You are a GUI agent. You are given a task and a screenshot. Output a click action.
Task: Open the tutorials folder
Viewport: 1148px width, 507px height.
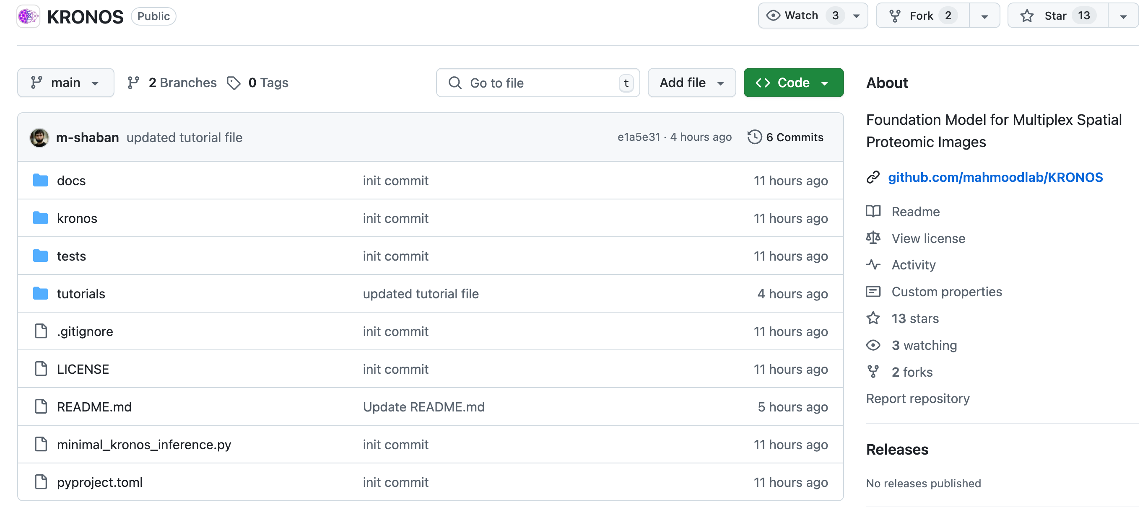pyautogui.click(x=81, y=294)
